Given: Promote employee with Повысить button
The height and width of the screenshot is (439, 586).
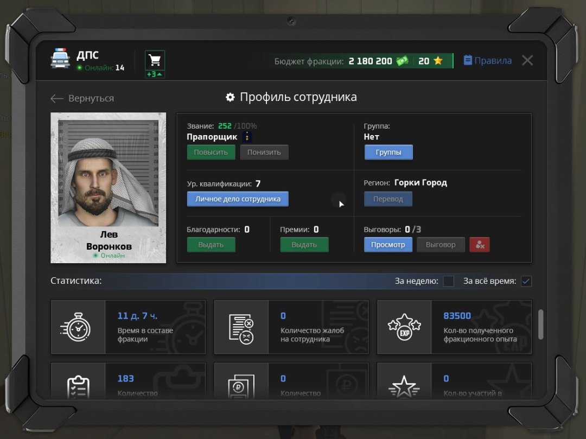Looking at the screenshot, I should 211,152.
